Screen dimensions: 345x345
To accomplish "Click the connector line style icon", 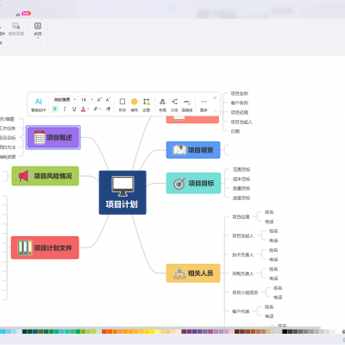I will tap(187, 104).
